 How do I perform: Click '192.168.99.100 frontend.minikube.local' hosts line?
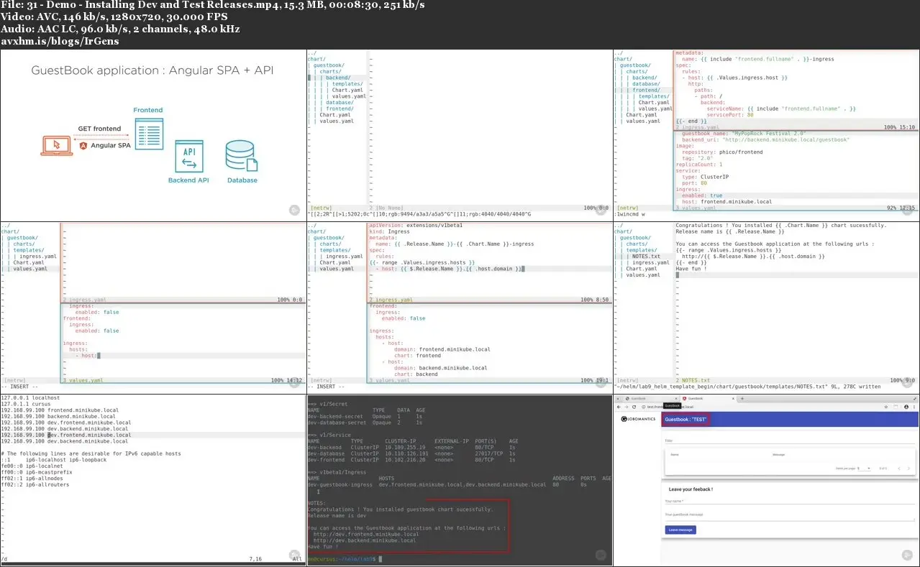pyautogui.click(x=58, y=410)
